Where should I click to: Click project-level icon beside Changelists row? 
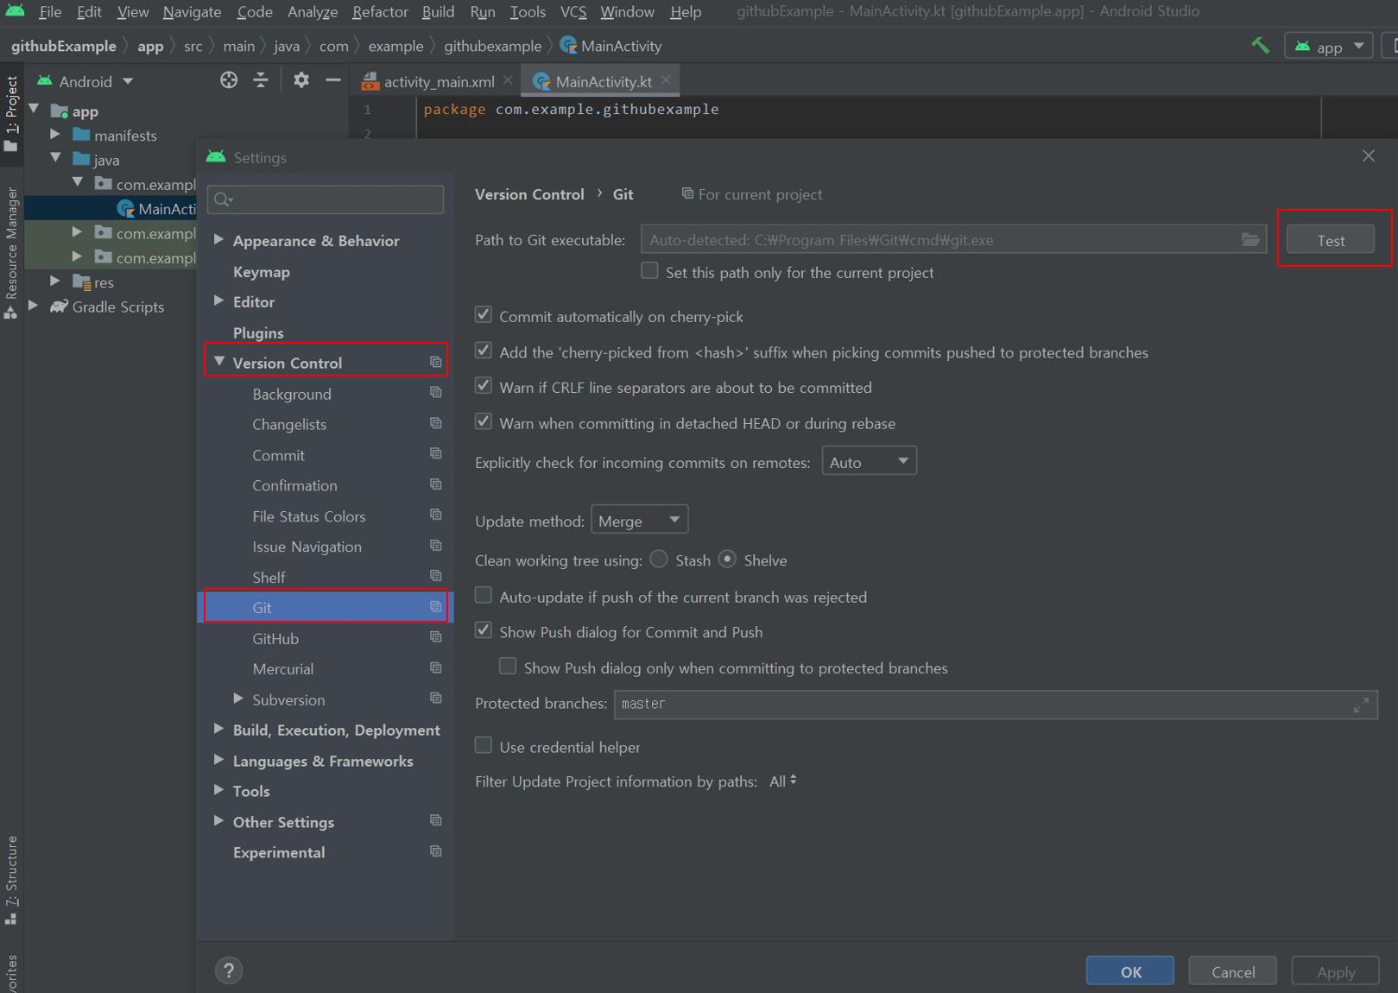[436, 423]
